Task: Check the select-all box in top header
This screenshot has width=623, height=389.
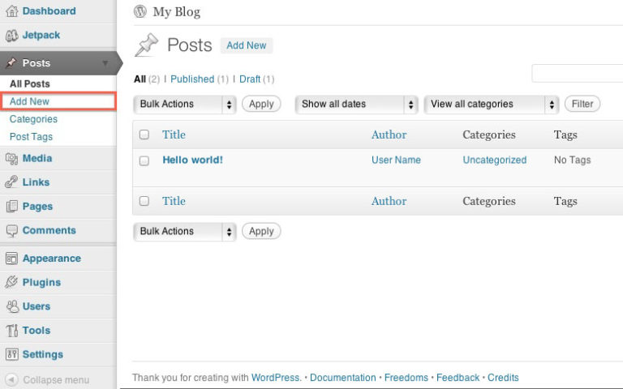Action: [144, 135]
